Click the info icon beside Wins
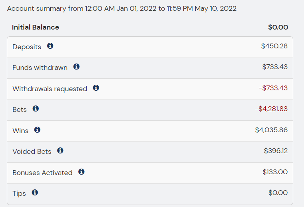This screenshot has width=304, height=207. [37, 130]
